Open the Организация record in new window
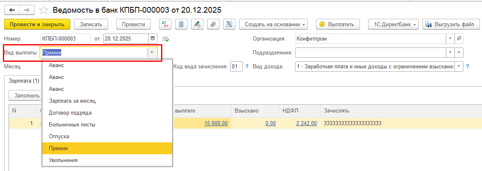The width and height of the screenshot is (482, 171). coord(459,39)
